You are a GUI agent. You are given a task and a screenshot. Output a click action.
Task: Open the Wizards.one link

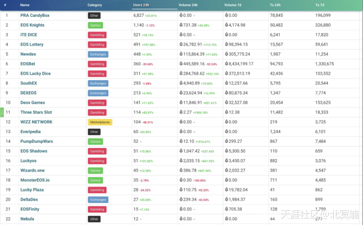[x=33, y=170]
